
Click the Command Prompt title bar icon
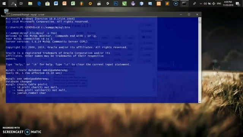point(8,14)
